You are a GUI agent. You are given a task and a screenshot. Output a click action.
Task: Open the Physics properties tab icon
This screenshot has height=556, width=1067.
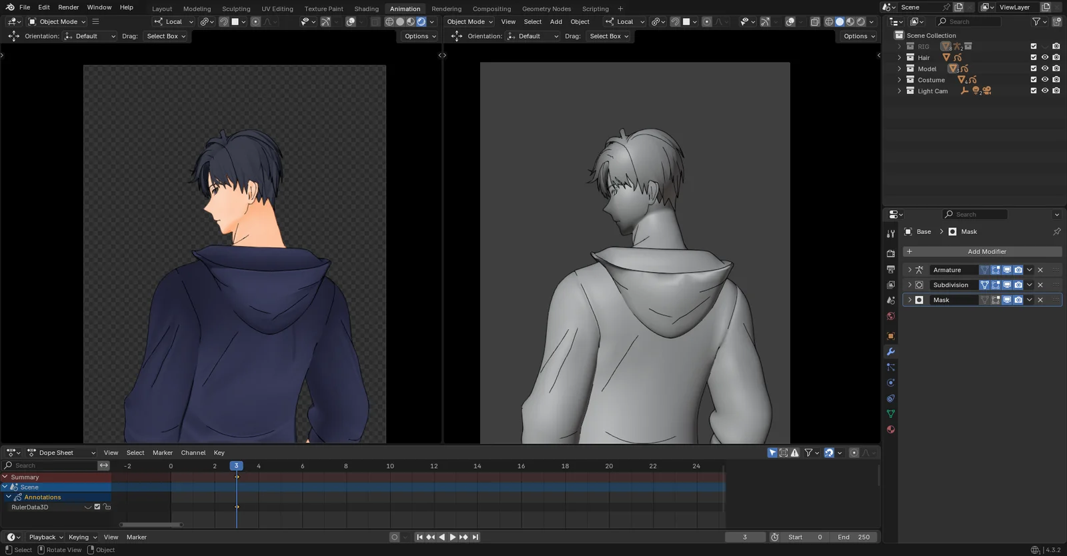click(890, 383)
